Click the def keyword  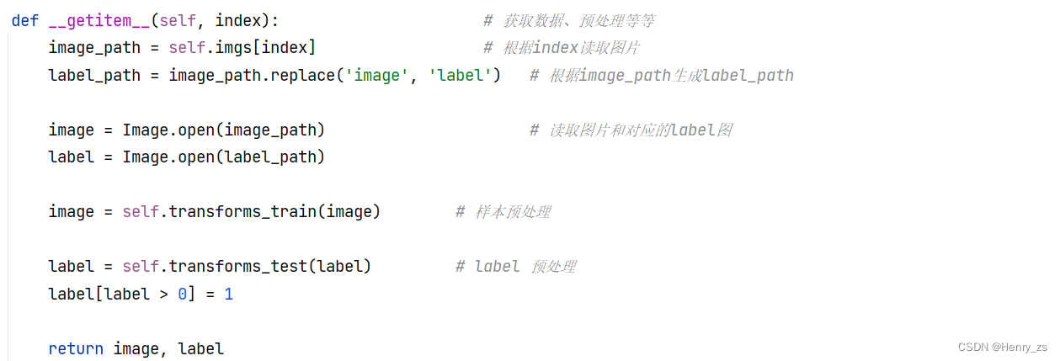[25, 21]
